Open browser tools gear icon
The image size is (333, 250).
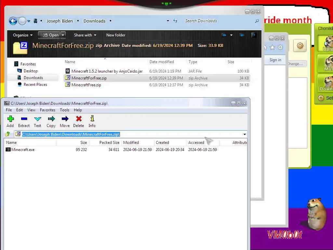(280, 47)
